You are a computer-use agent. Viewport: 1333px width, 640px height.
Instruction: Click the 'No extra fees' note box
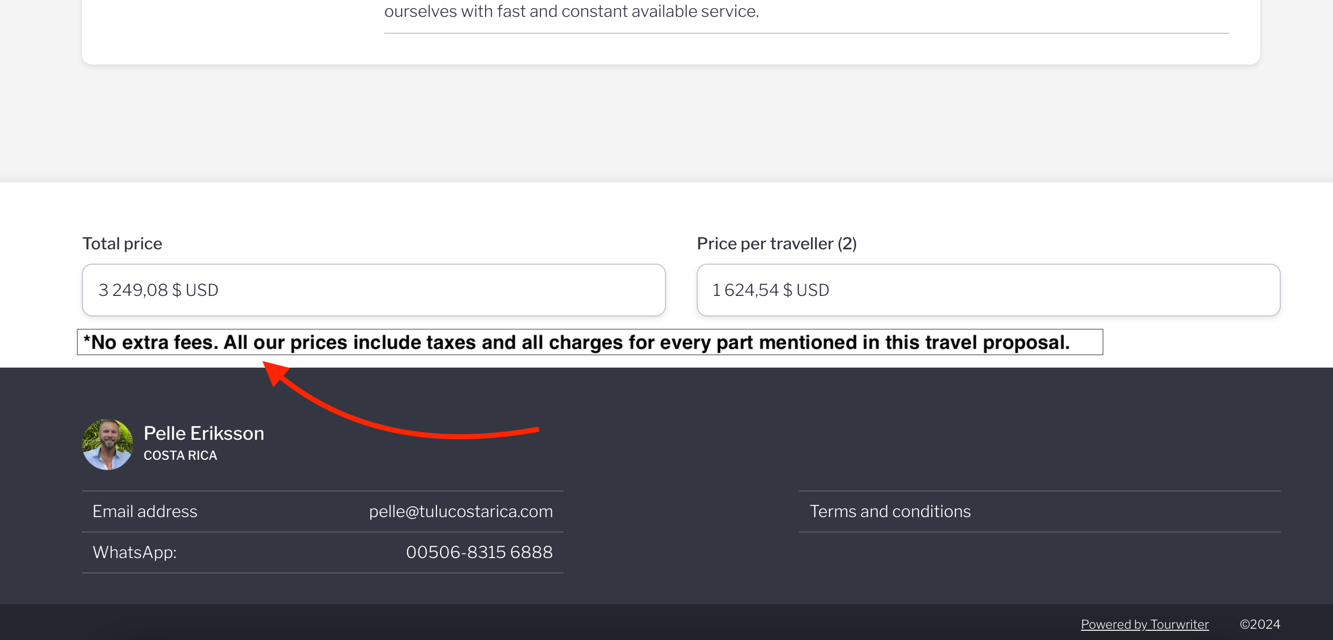click(x=589, y=342)
